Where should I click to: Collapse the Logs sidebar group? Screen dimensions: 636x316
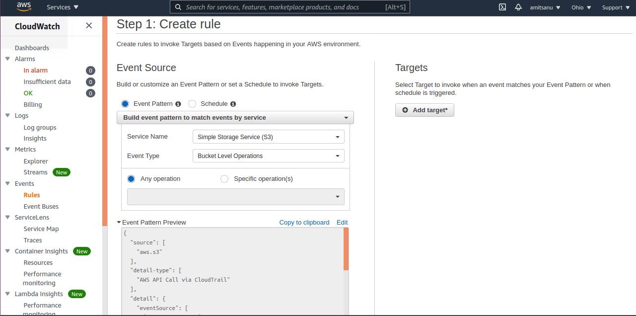[7, 115]
